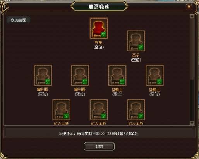
Task: Click the green 空 badge on 圣子 chair
Action: (141, 47)
